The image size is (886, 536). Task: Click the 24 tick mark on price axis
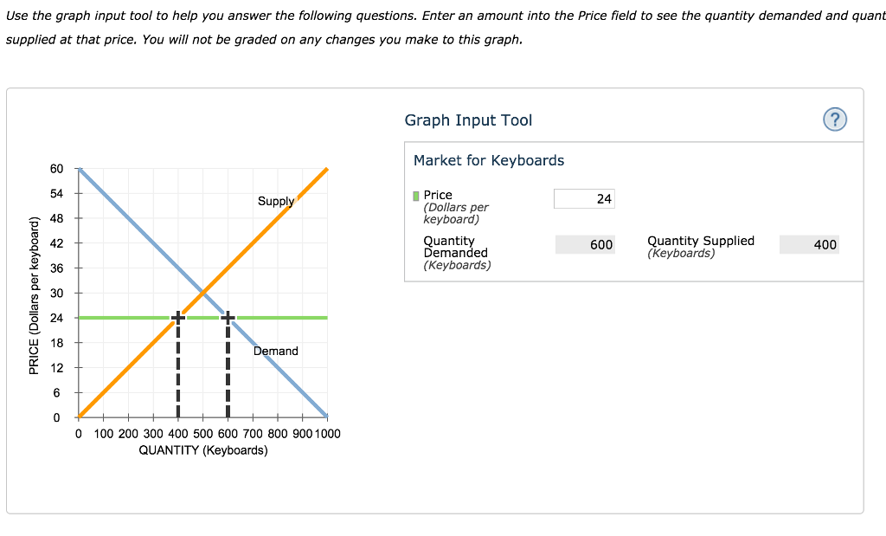pyautogui.click(x=57, y=317)
